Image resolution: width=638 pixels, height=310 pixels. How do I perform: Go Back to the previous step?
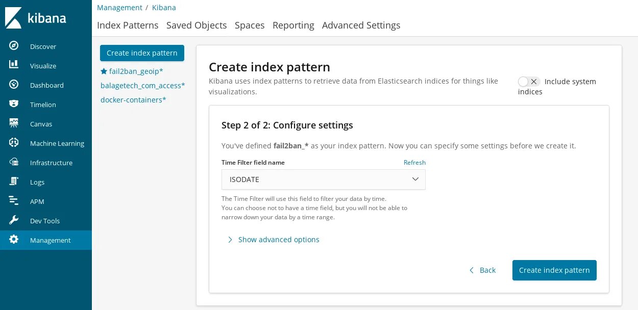click(482, 270)
